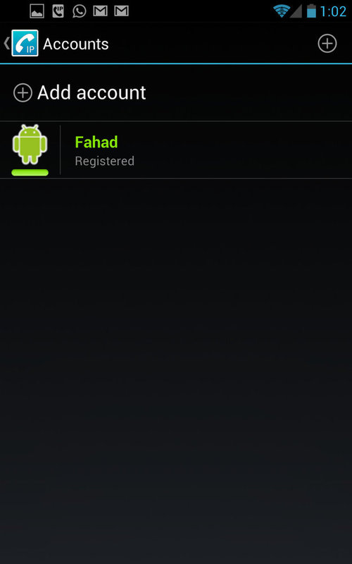Go back using the chevron left of app icon
352x564 pixels.
[6, 43]
